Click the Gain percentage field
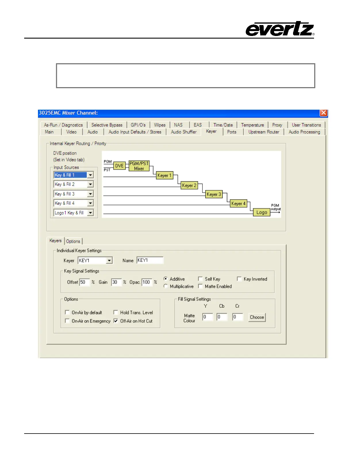Image resolution: width=352 pixels, height=456 pixels. pos(116,282)
